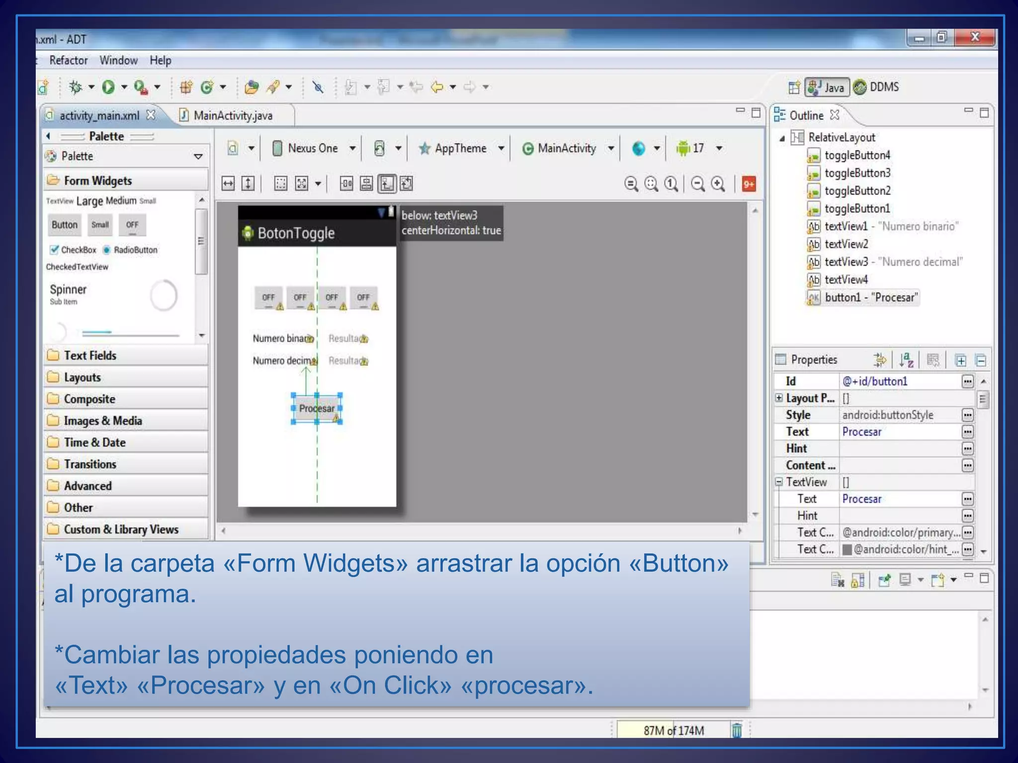The width and height of the screenshot is (1018, 763).
Task: Click the show selected margins icon
Action: 281,184
